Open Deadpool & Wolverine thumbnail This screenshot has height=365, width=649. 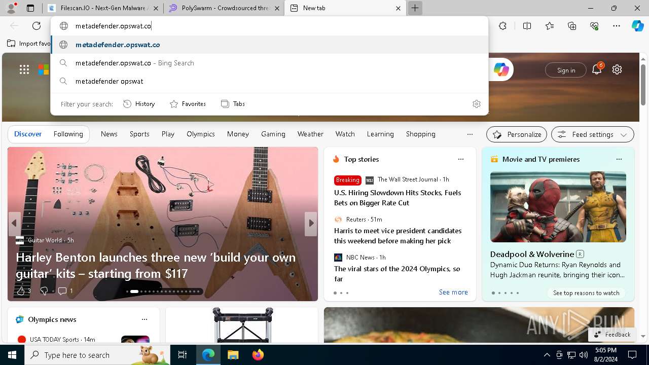tap(558, 207)
